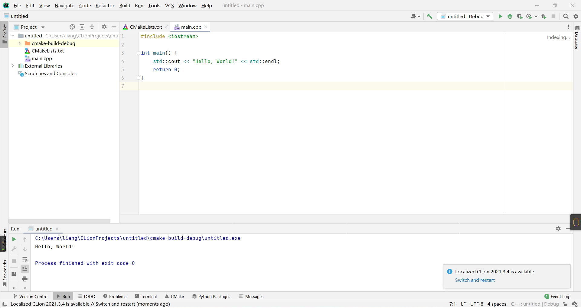Open Run panel wrench settings icon
This screenshot has height=308, width=581.
coord(14,249)
